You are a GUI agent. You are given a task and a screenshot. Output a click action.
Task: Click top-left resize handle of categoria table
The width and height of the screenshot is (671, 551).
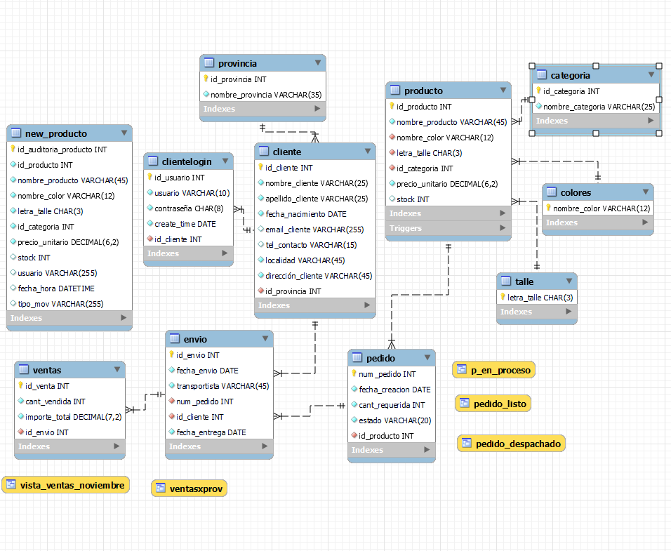[x=532, y=66]
